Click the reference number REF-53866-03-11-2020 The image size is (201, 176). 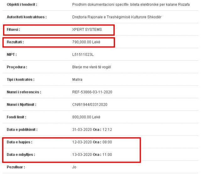tap(92, 92)
